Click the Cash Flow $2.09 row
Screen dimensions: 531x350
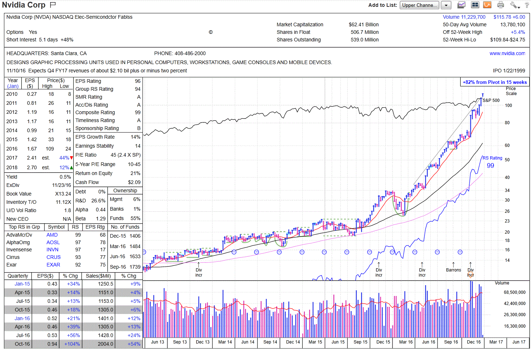108,182
